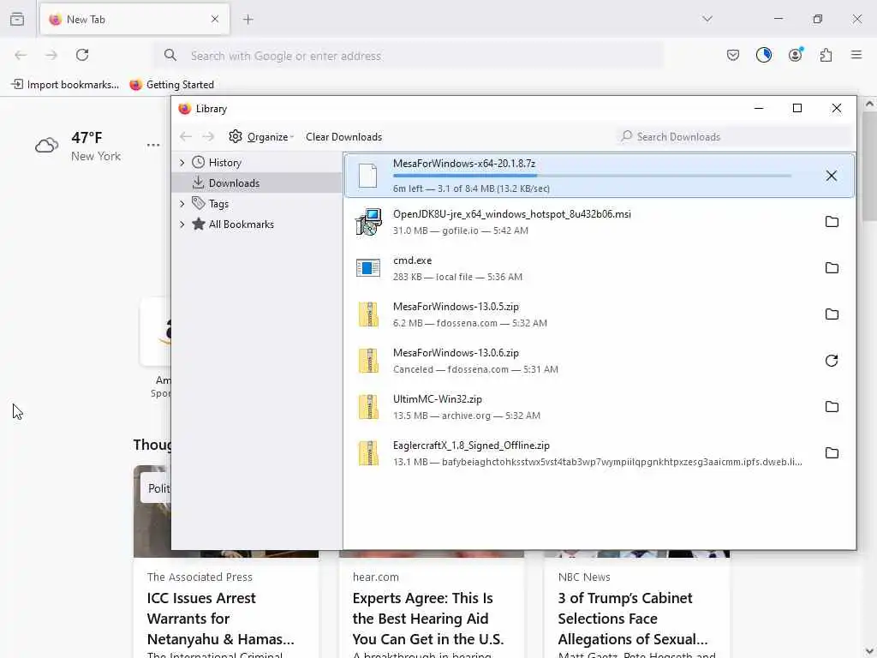Open the ICC Issues Arrest Warrants article

pyautogui.click(x=220, y=619)
